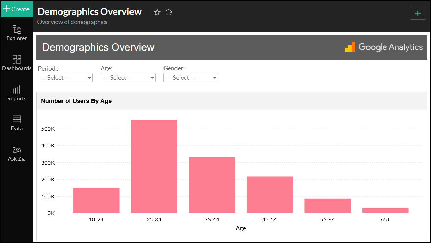Click the 25-34 age bar
The width and height of the screenshot is (431, 243).
point(154,166)
